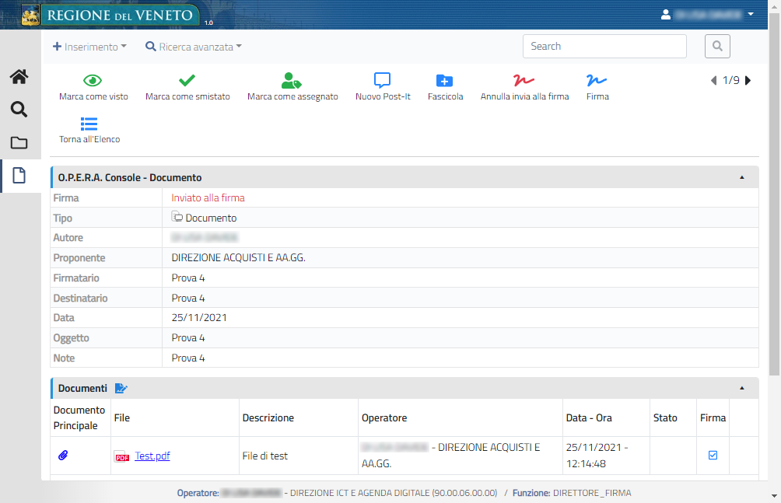Image resolution: width=781 pixels, height=503 pixels.
Task: Click the 1/9 page counter
Action: (x=730, y=80)
